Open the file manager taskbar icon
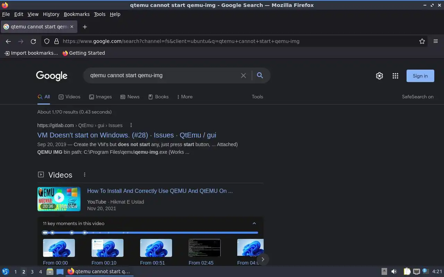The width and height of the screenshot is (444, 277). 50,271
